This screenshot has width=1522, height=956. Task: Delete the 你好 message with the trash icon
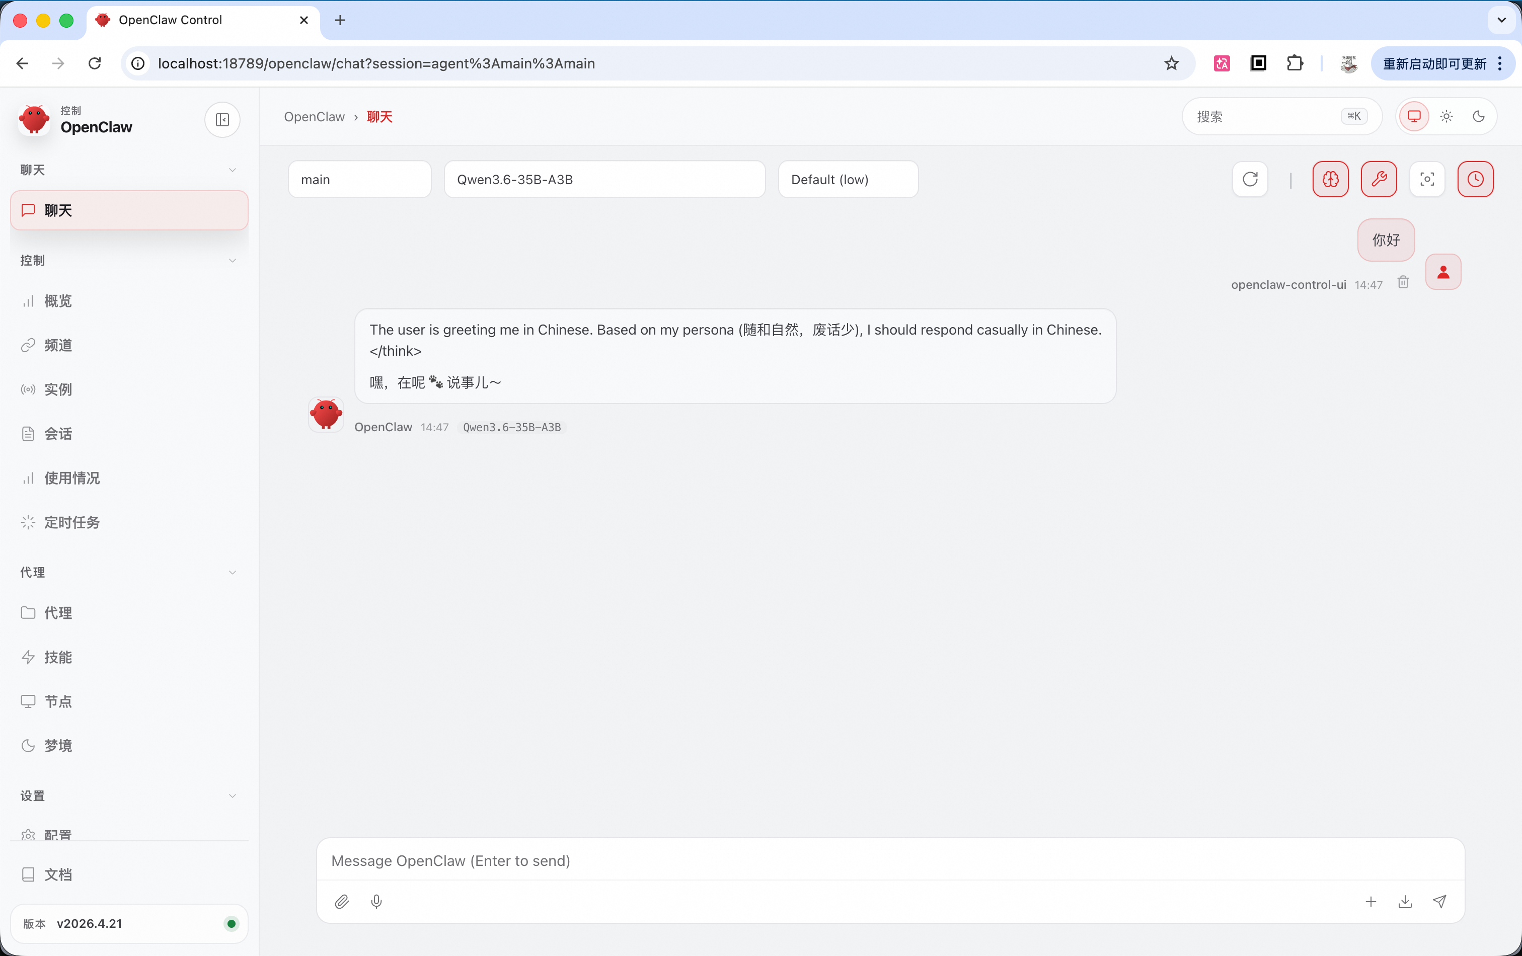pos(1403,282)
